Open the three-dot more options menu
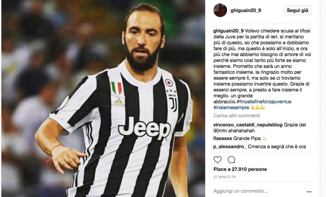 [x=309, y=192]
